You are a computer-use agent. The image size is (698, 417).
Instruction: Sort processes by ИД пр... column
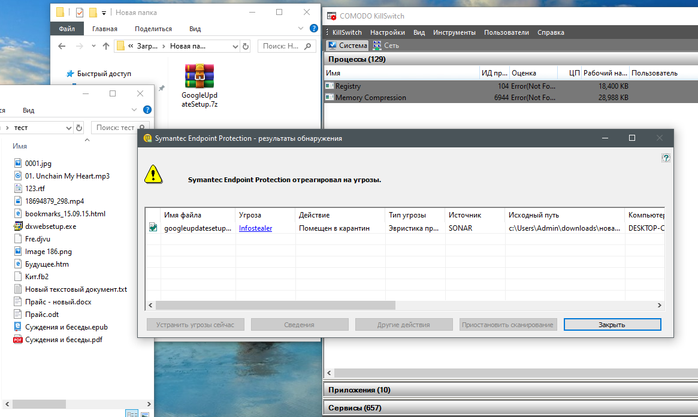[x=494, y=73]
